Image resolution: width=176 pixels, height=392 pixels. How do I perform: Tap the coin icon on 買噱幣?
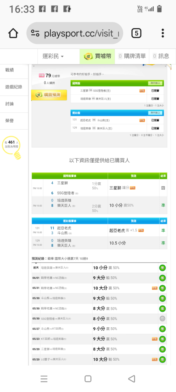(88, 56)
